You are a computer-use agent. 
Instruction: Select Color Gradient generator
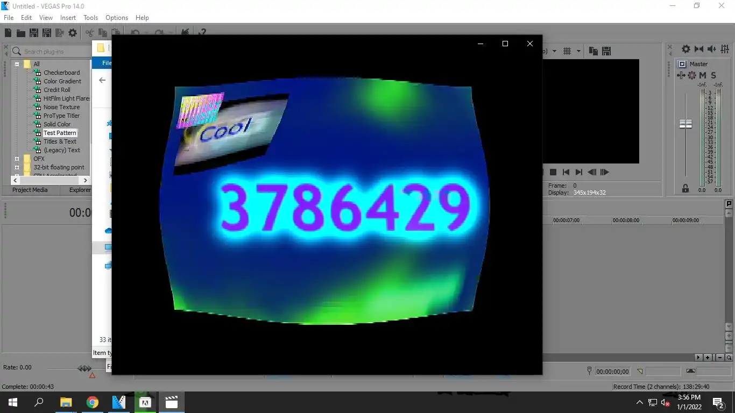62,81
